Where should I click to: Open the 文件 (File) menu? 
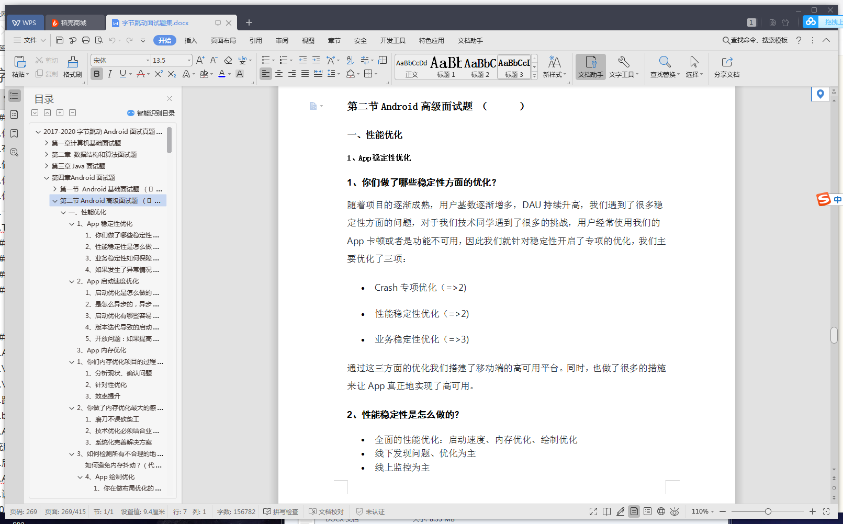[29, 40]
